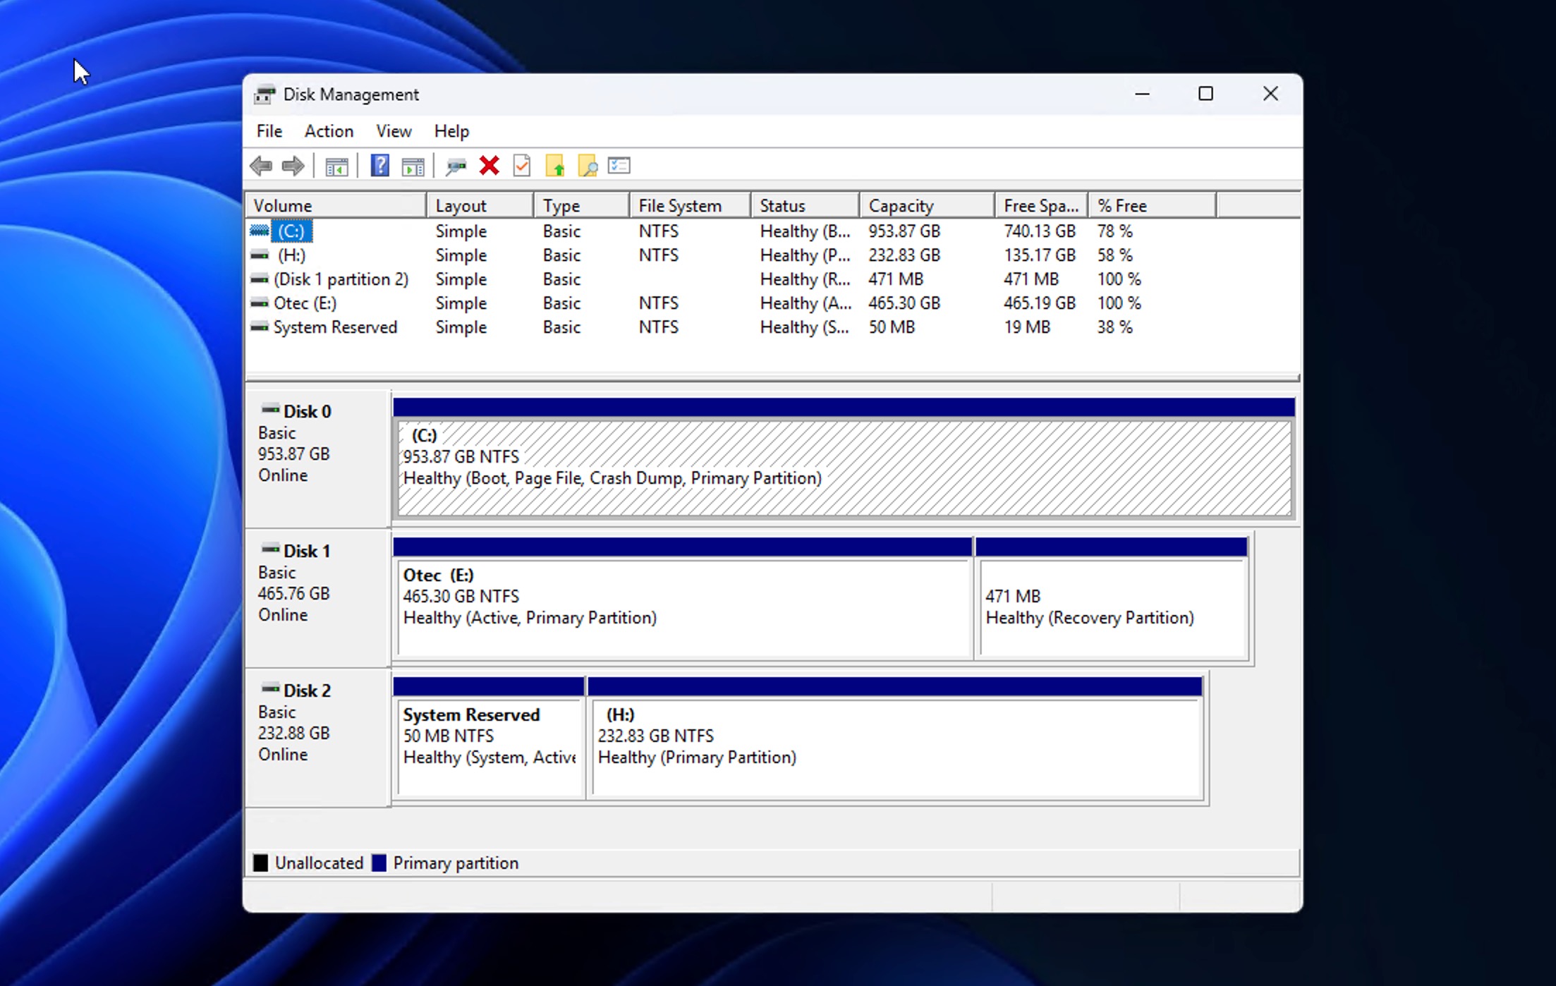Sort by the Capacity column header
1556x986 pixels.
[927, 206]
